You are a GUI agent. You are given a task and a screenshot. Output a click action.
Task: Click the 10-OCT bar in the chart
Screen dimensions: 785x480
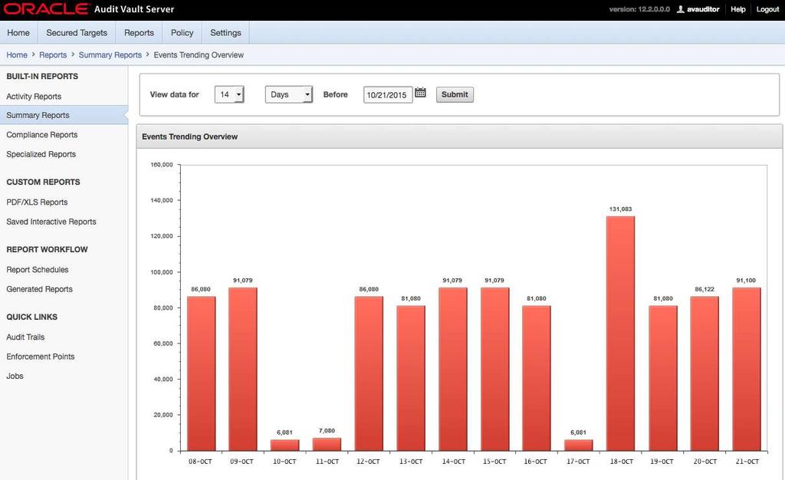pos(285,445)
